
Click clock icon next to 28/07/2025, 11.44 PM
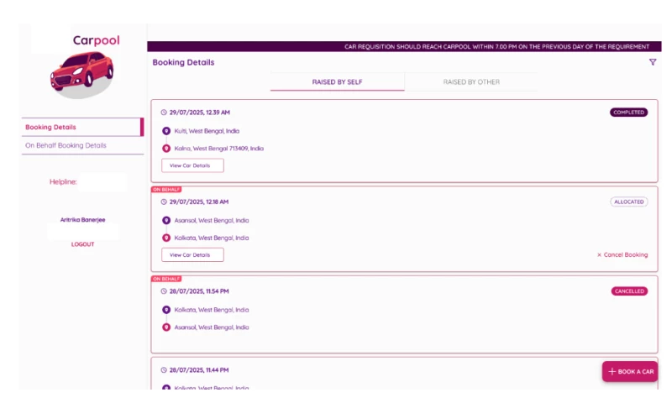(164, 370)
